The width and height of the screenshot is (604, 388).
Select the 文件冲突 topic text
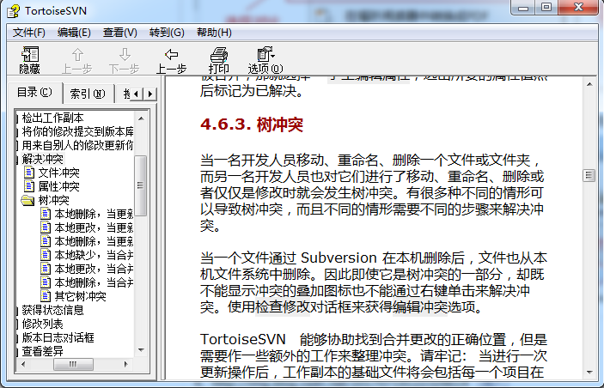pos(59,173)
